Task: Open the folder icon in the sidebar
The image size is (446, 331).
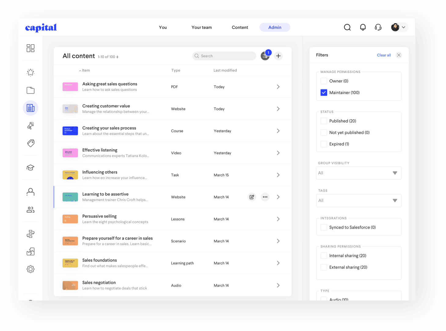Action: tap(31, 90)
